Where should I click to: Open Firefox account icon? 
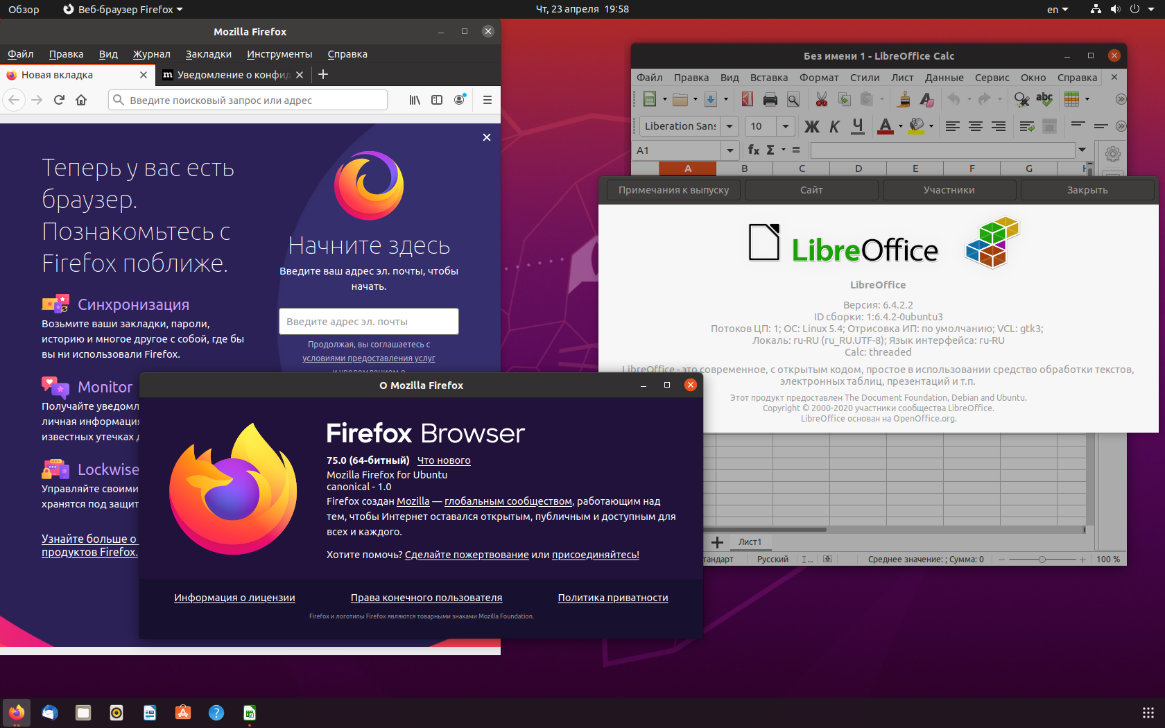[459, 100]
